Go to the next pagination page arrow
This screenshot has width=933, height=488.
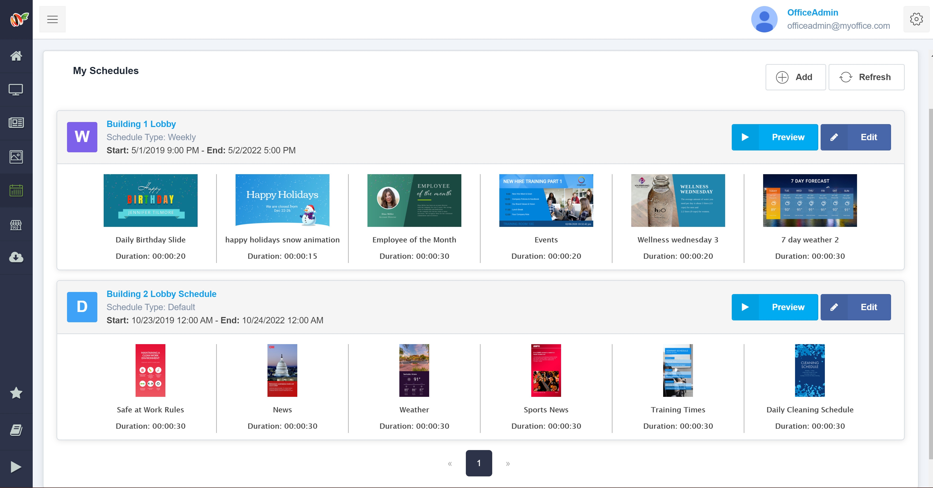(508, 463)
